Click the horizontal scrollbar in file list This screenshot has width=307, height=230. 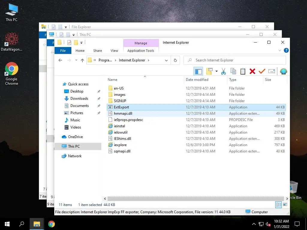click(x=195, y=199)
